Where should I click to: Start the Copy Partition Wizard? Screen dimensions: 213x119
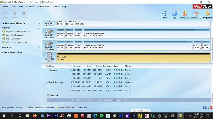[x=15, y=35]
